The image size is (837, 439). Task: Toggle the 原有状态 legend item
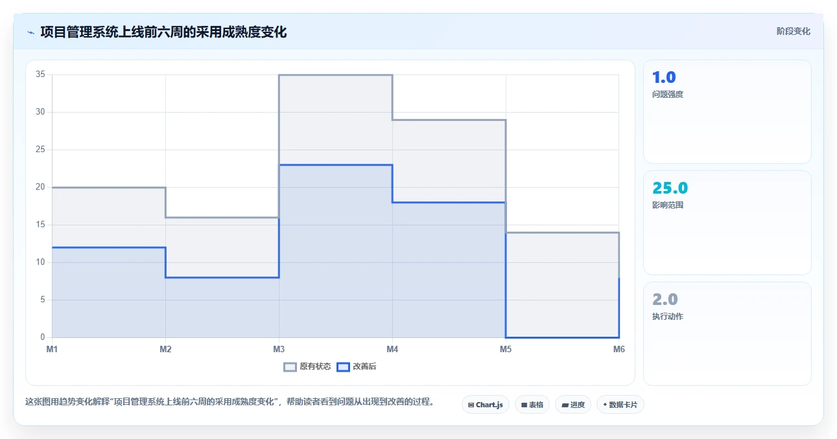pyautogui.click(x=307, y=366)
